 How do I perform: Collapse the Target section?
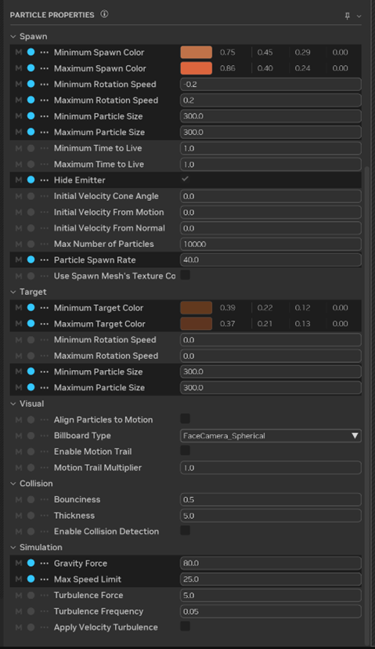(13, 292)
